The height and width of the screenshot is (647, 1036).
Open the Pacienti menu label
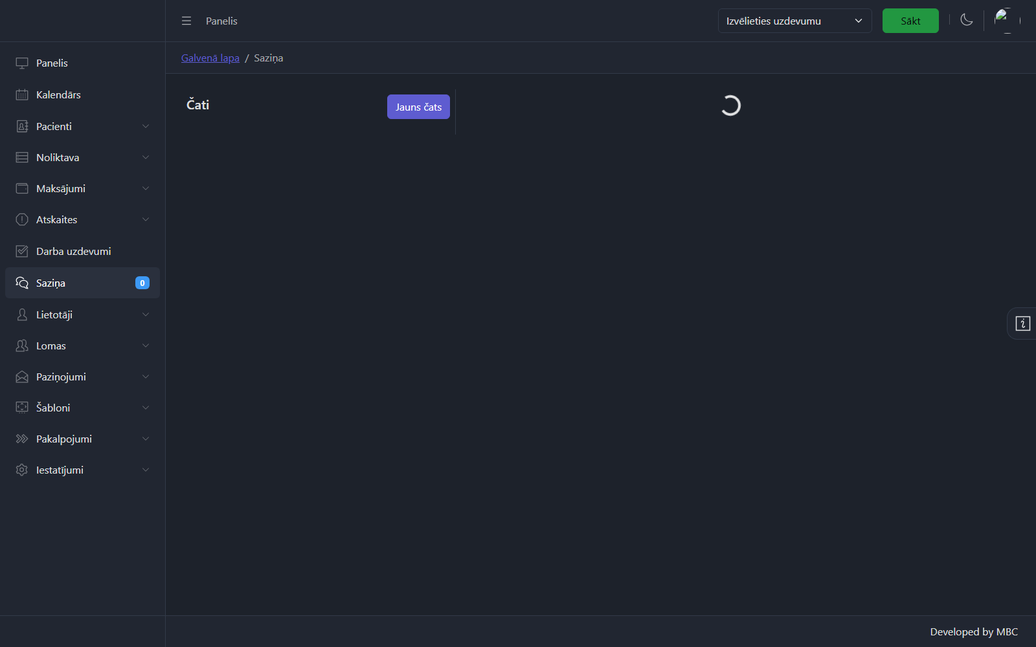(x=54, y=126)
